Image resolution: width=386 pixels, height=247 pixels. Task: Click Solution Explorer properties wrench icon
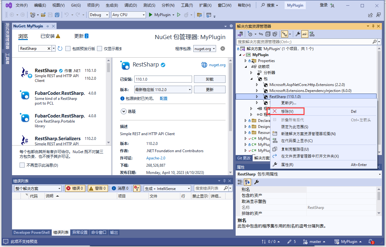pyautogui.click(x=298, y=34)
